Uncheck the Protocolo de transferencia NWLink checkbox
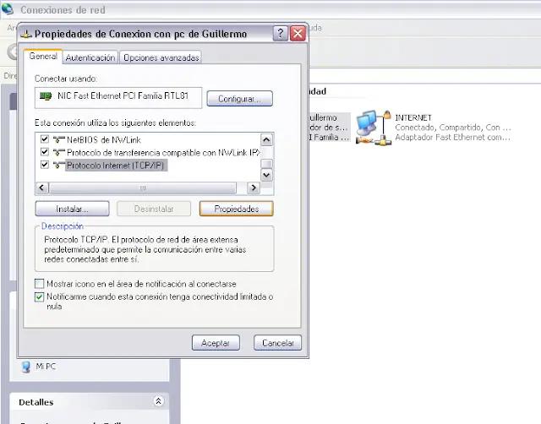 45,152
